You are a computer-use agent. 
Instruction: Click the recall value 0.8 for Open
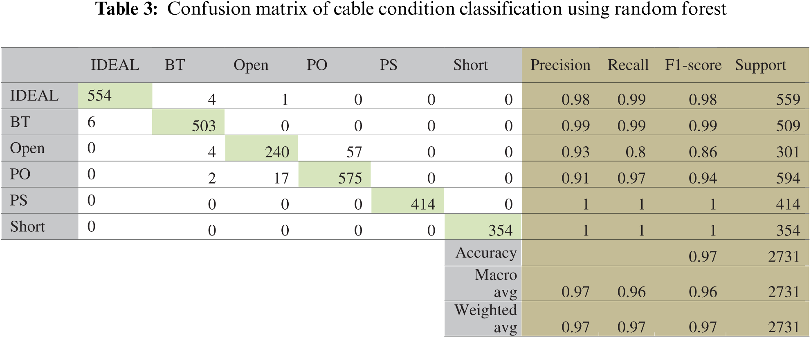coord(636,152)
